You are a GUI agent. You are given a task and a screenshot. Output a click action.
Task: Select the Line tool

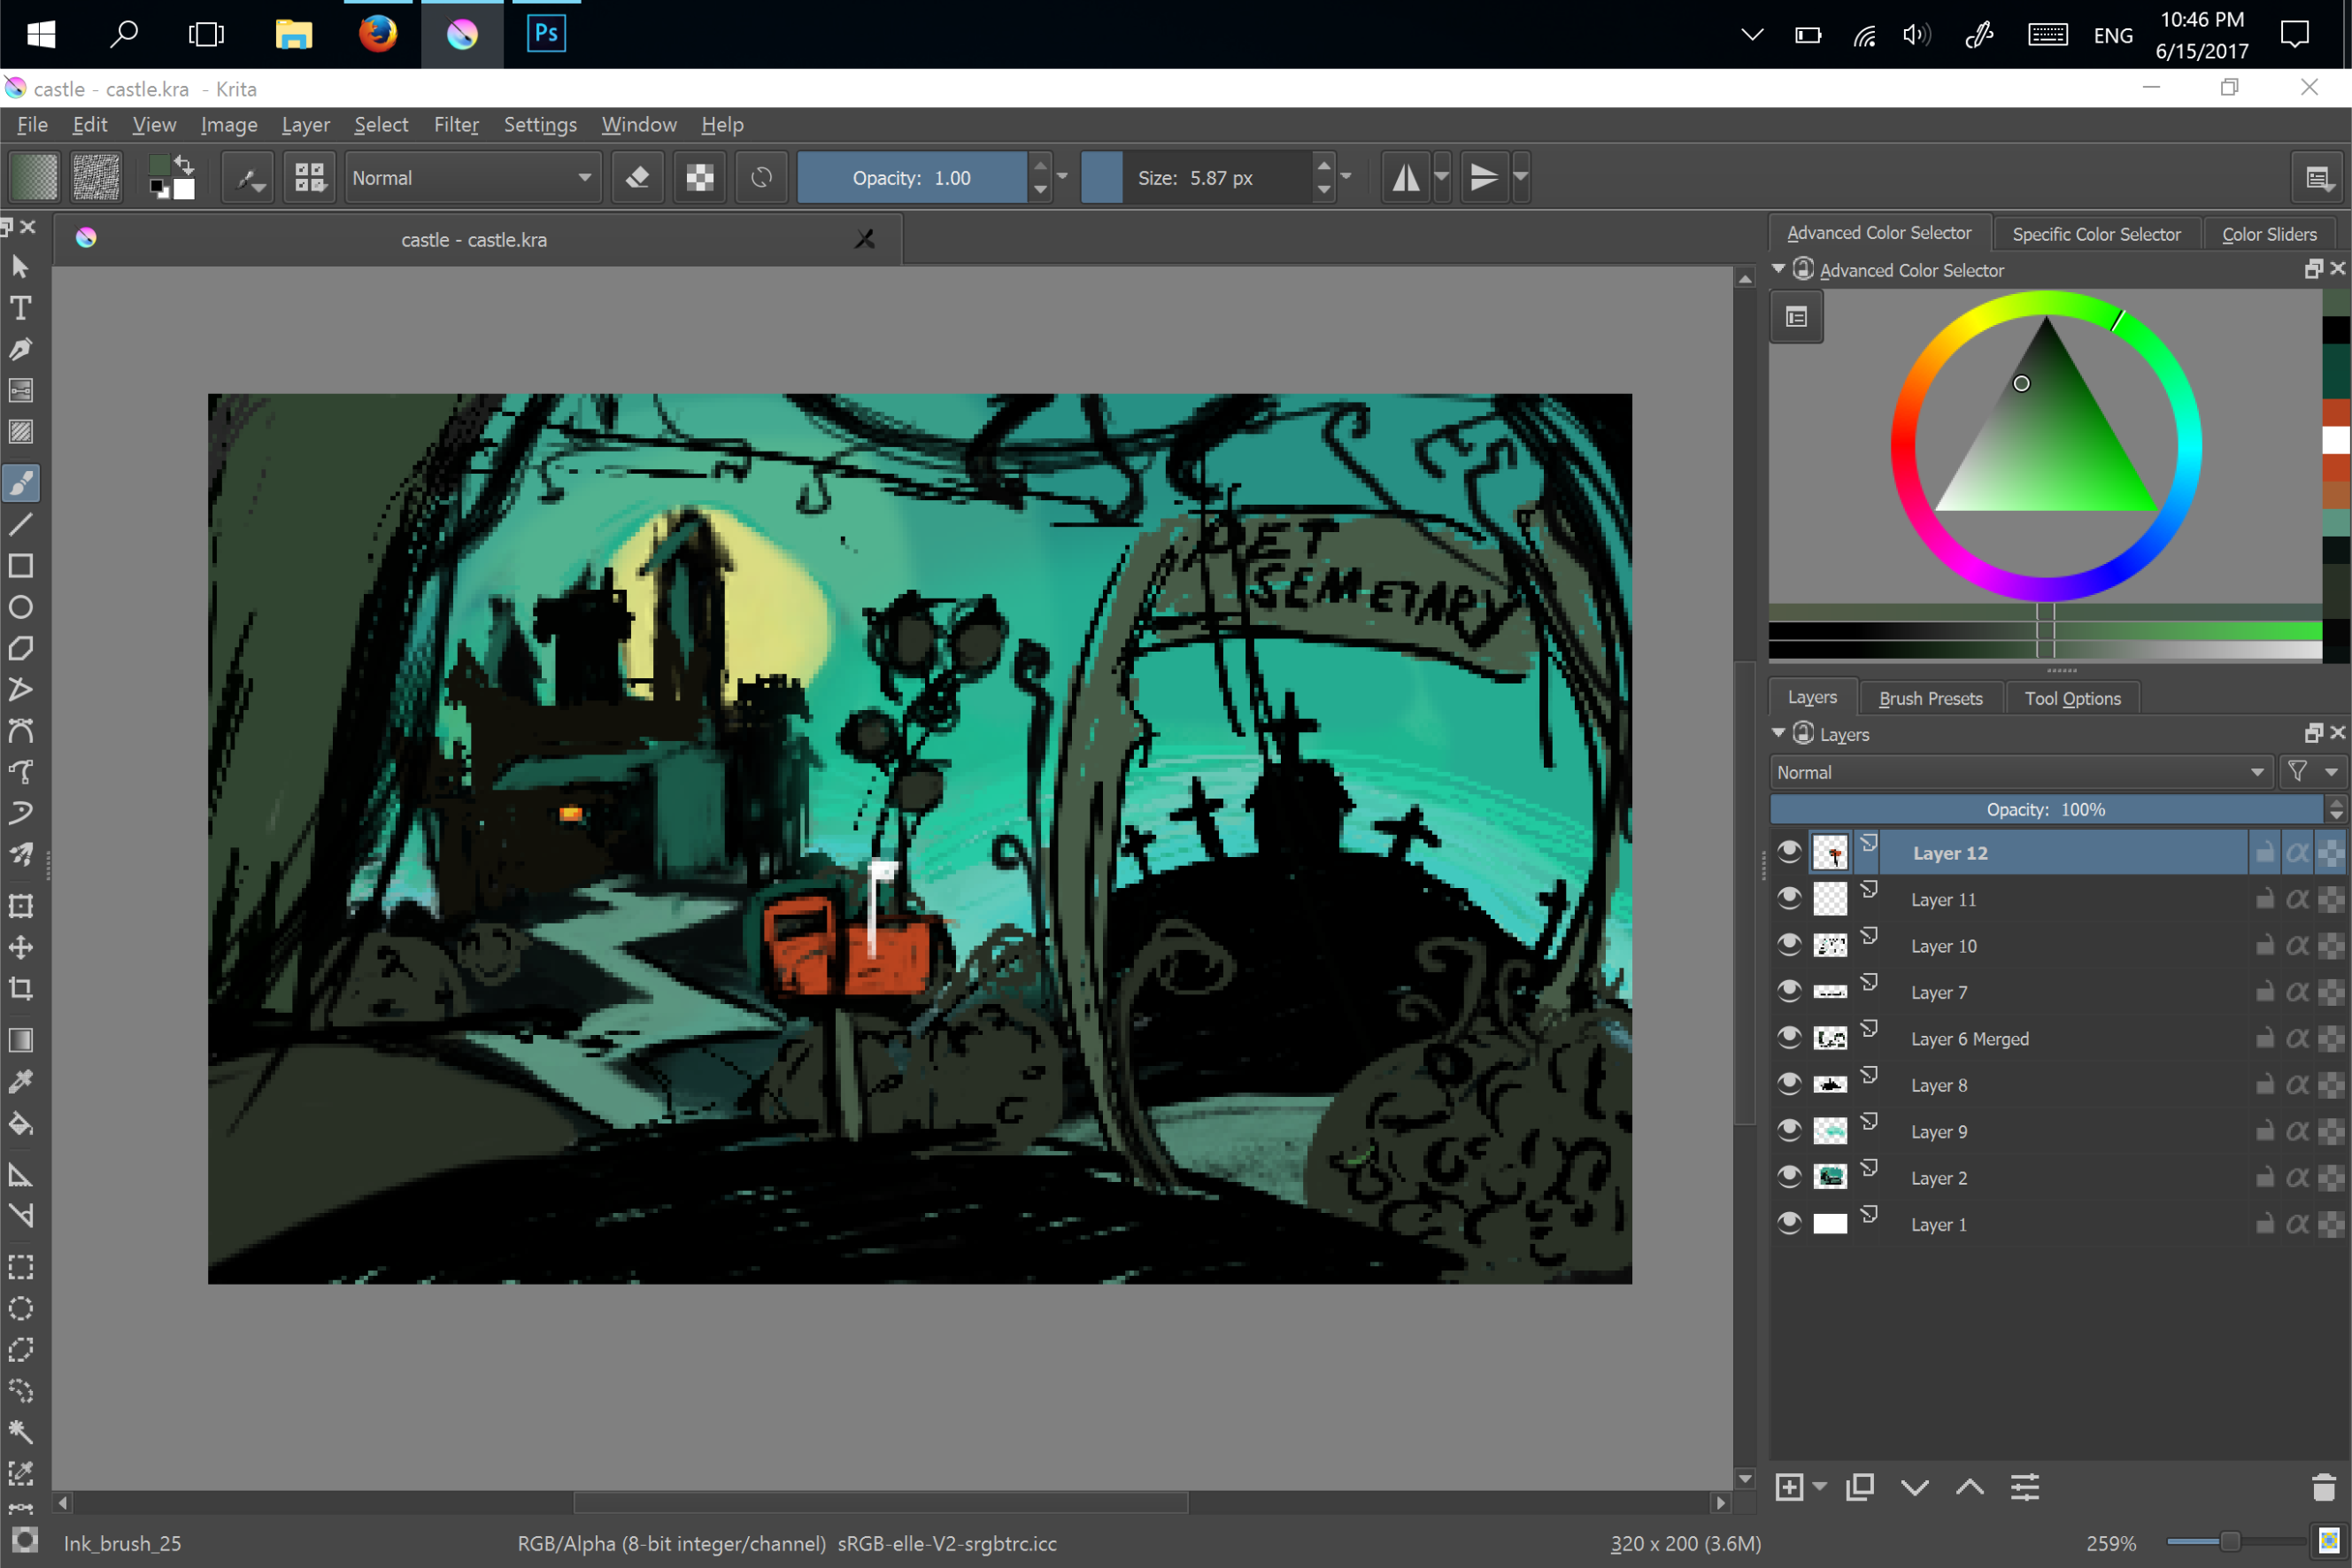21,525
